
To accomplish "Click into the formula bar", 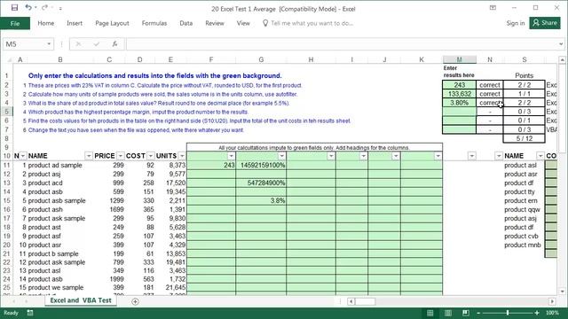I will coord(341,44).
